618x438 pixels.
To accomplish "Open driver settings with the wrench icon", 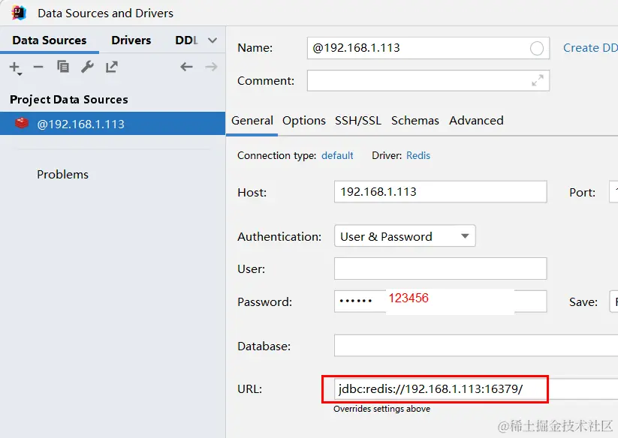I will [x=87, y=67].
